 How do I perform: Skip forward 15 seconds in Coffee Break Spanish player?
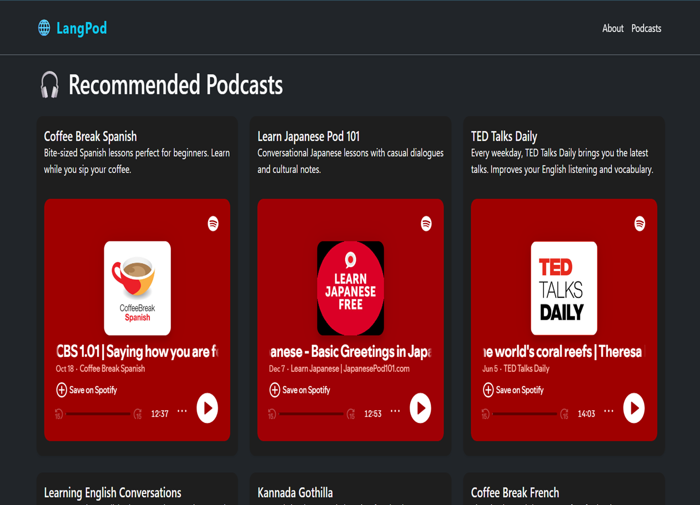[138, 414]
